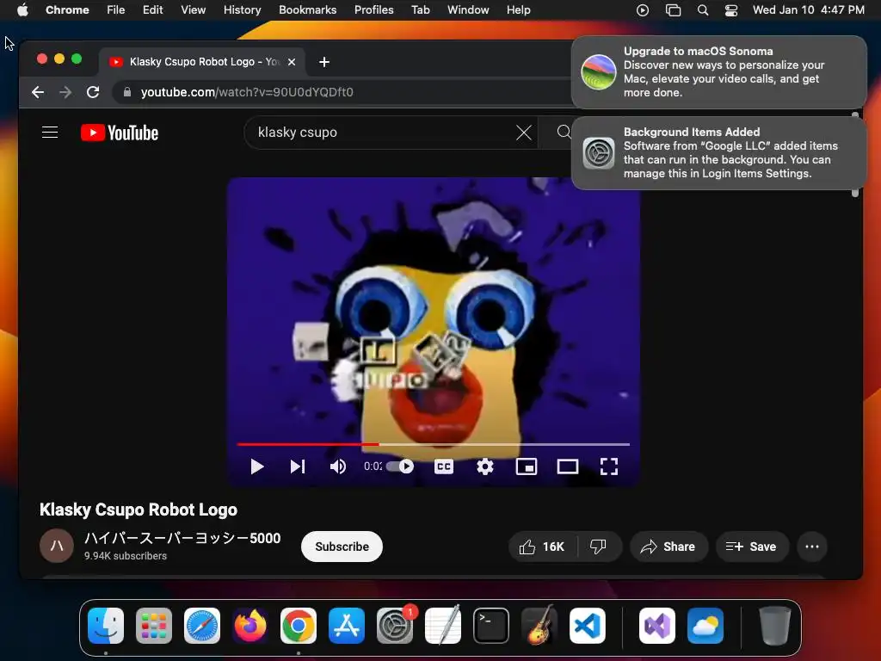The width and height of the screenshot is (881, 661).
Task: Save the video to a playlist
Action: tap(751, 547)
